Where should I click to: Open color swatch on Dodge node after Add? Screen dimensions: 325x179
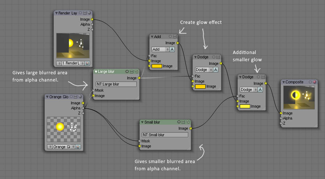(200, 86)
